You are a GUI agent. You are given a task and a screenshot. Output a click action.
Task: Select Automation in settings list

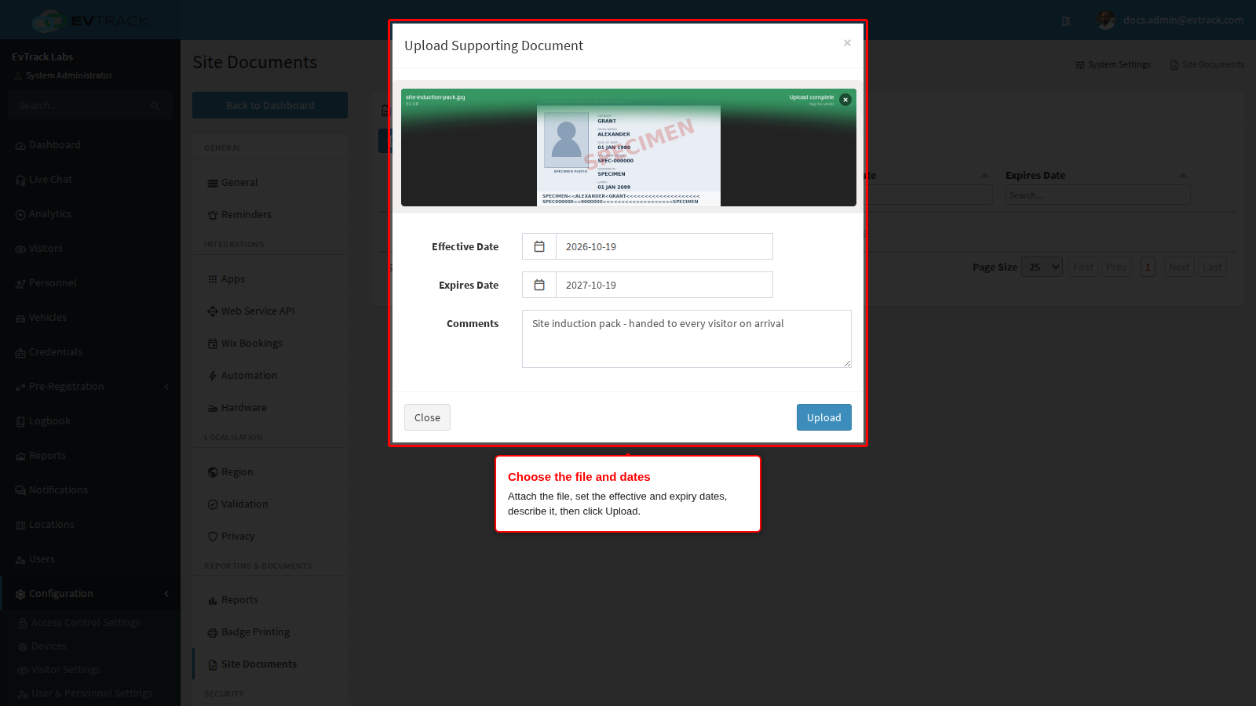[x=270, y=376]
